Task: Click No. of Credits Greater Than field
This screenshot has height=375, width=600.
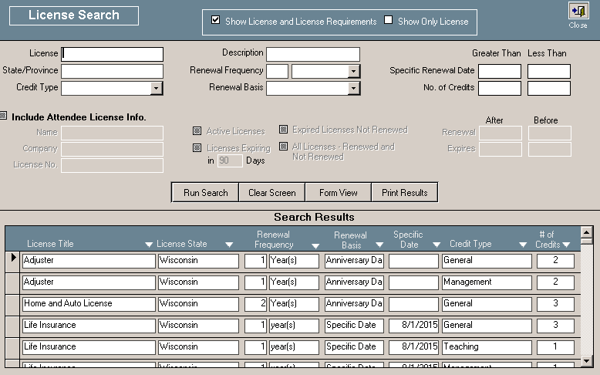Action: pyautogui.click(x=500, y=88)
